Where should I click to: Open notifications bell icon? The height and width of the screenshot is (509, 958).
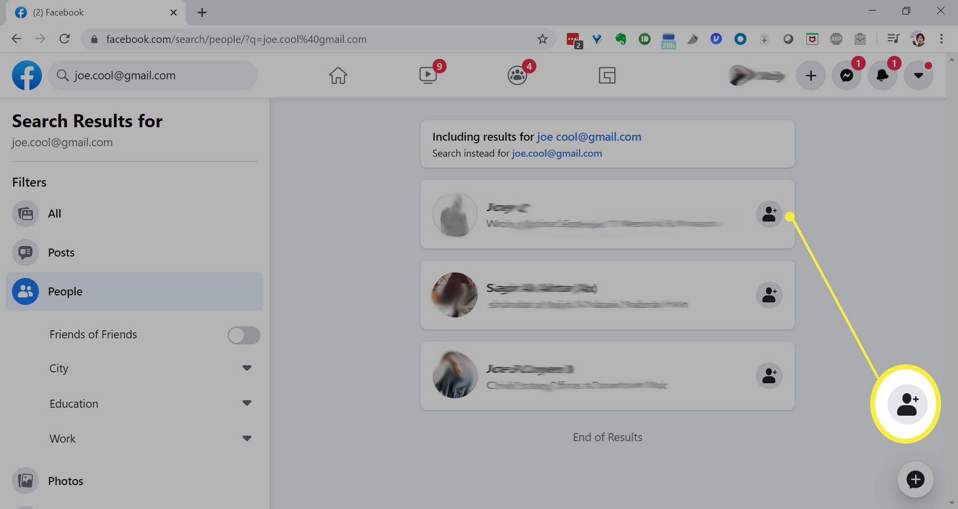pos(883,75)
